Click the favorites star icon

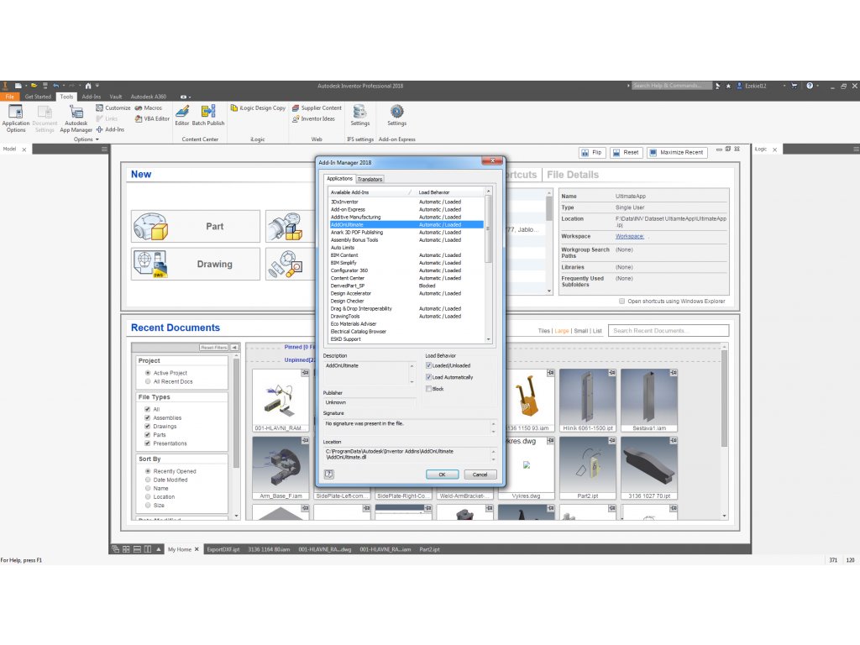click(728, 87)
